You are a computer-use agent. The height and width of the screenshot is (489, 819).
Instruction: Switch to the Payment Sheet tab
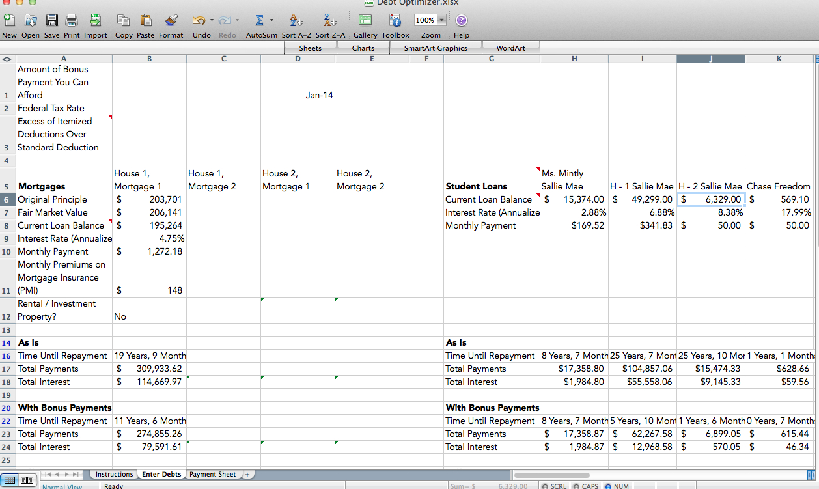tap(212, 474)
